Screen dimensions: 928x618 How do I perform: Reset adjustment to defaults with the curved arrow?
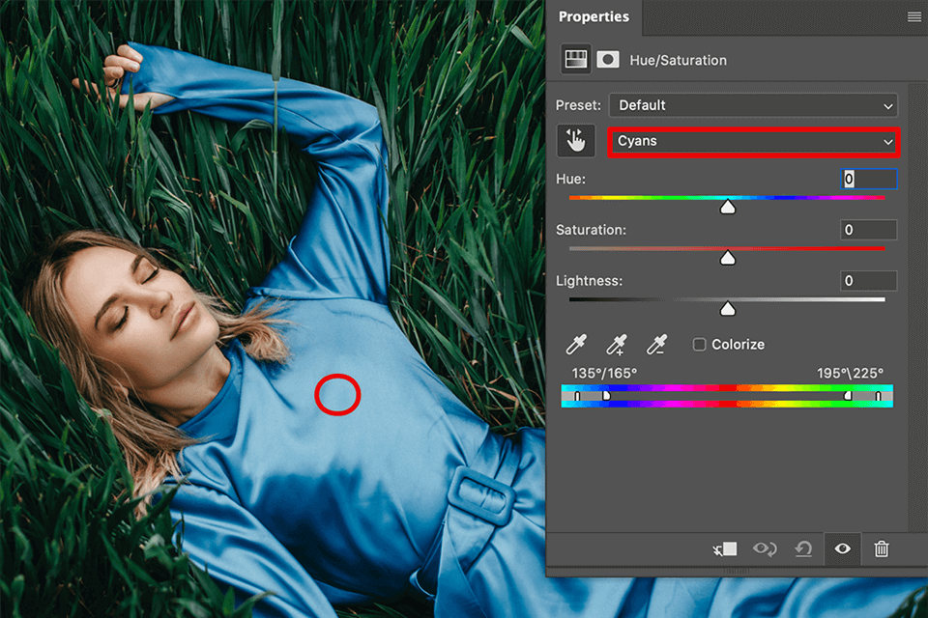(803, 548)
